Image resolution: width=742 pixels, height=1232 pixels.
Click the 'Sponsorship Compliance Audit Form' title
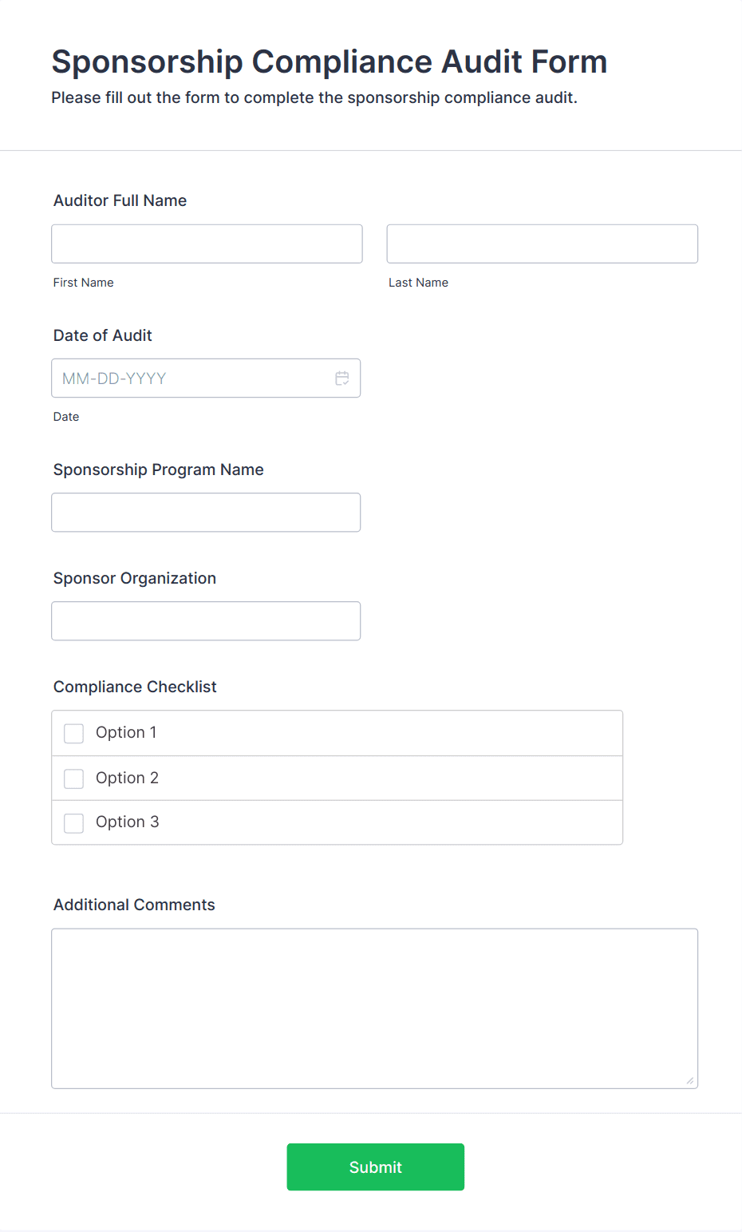point(330,62)
